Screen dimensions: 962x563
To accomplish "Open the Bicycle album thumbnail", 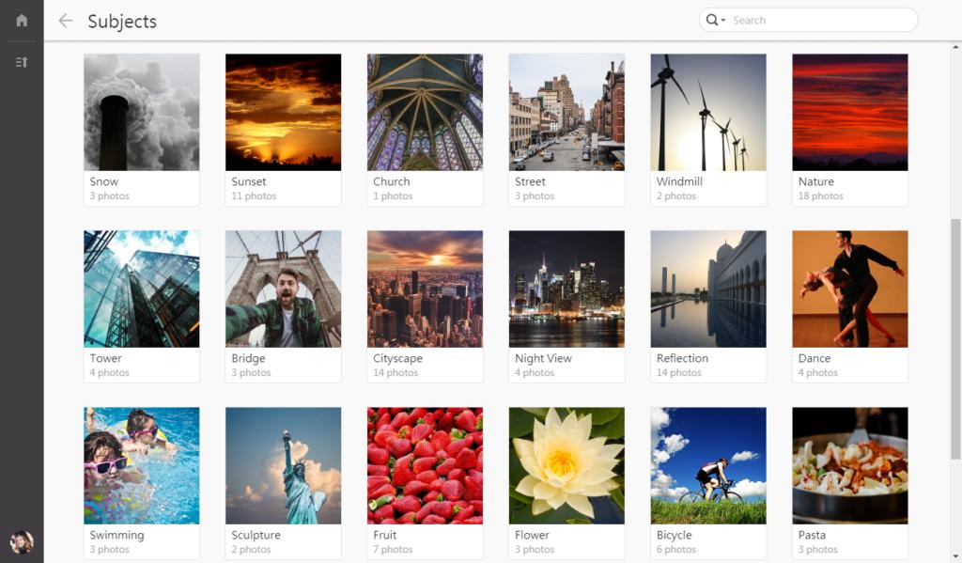I will 708,466.
